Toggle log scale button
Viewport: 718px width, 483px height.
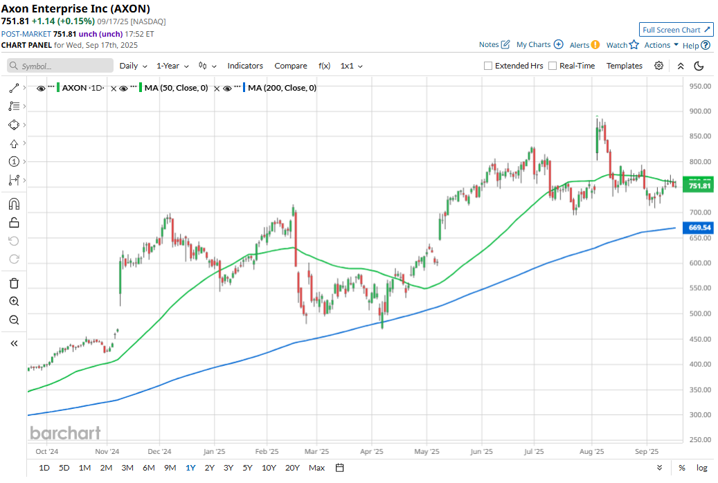[701, 468]
